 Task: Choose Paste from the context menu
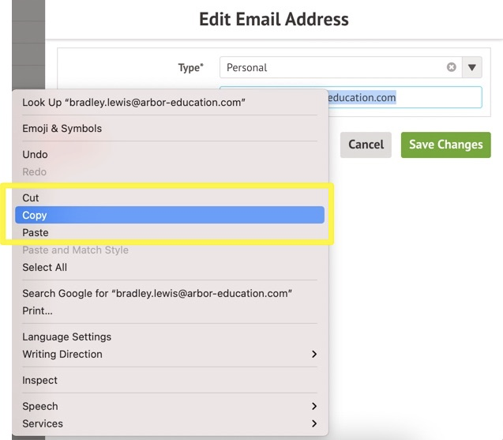(36, 232)
